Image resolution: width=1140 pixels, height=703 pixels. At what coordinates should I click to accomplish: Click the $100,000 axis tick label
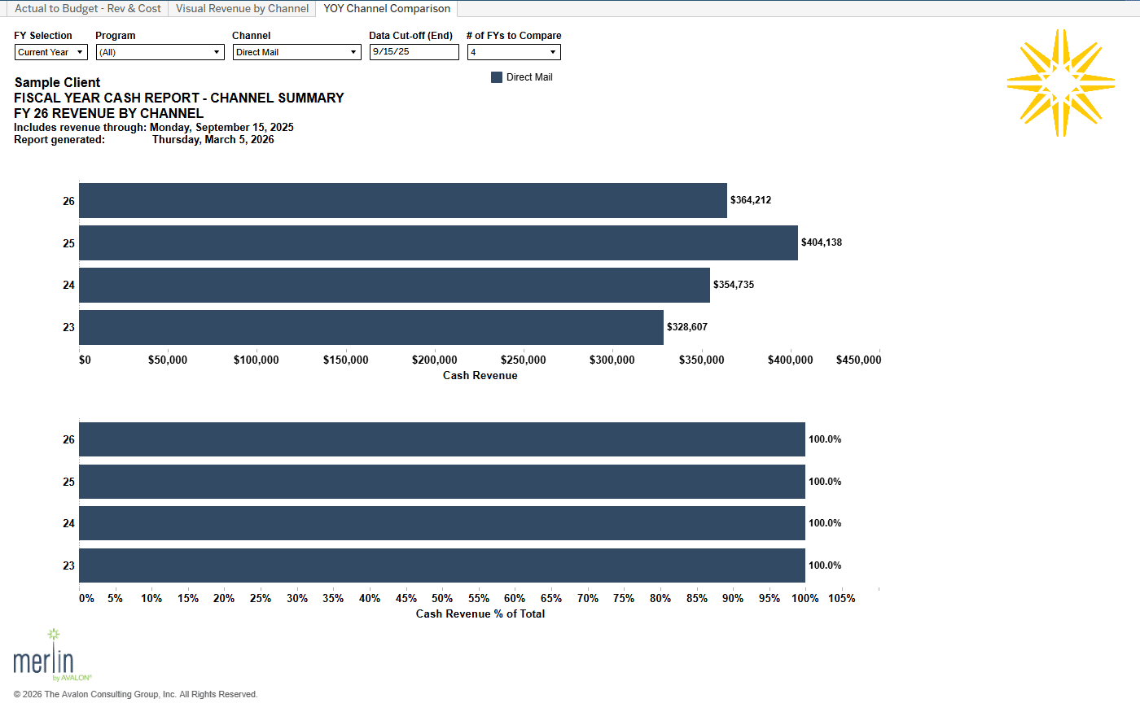pyautogui.click(x=256, y=360)
